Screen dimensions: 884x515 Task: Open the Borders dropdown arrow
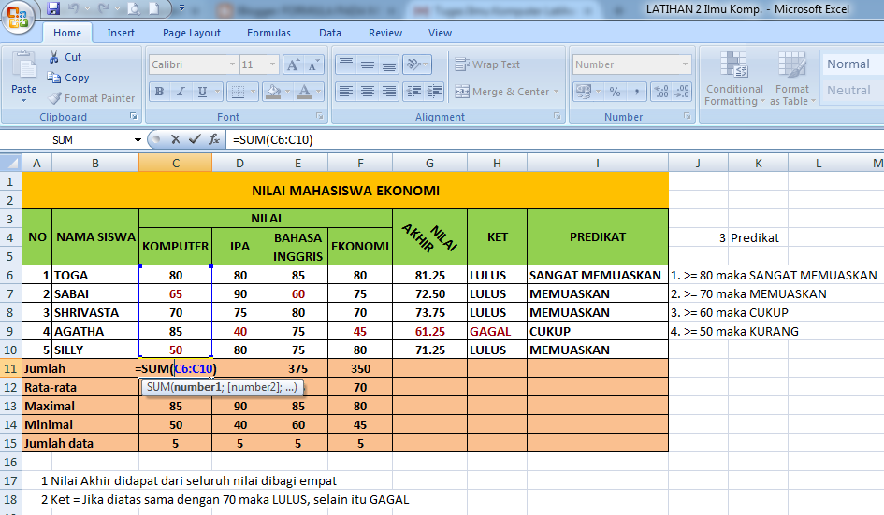(x=253, y=92)
